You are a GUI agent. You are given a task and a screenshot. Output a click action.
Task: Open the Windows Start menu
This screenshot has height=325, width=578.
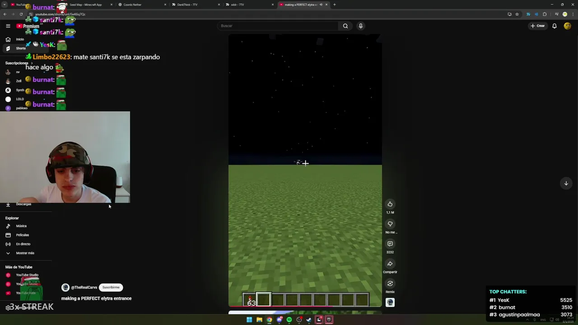pyautogui.click(x=249, y=320)
